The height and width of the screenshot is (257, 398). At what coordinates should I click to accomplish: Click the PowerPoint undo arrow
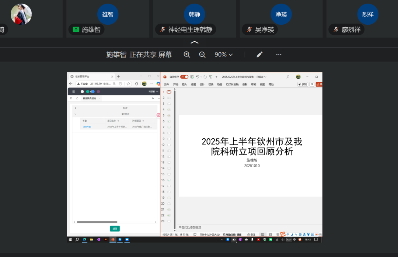tap(198, 77)
